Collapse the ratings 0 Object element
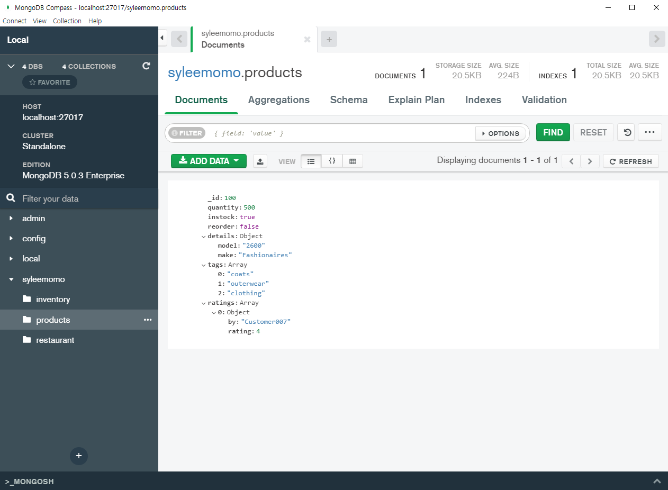The height and width of the screenshot is (490, 668). pyautogui.click(x=214, y=313)
